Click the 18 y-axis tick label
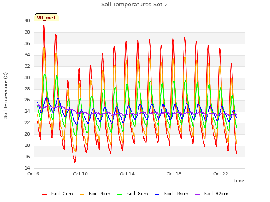The height and width of the screenshot is (202, 270). pos(27,145)
